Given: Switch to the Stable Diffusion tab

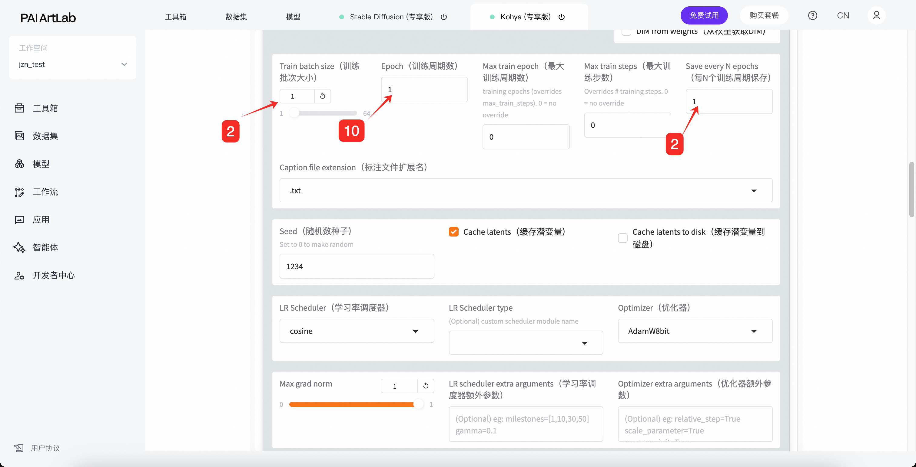Looking at the screenshot, I should [391, 17].
